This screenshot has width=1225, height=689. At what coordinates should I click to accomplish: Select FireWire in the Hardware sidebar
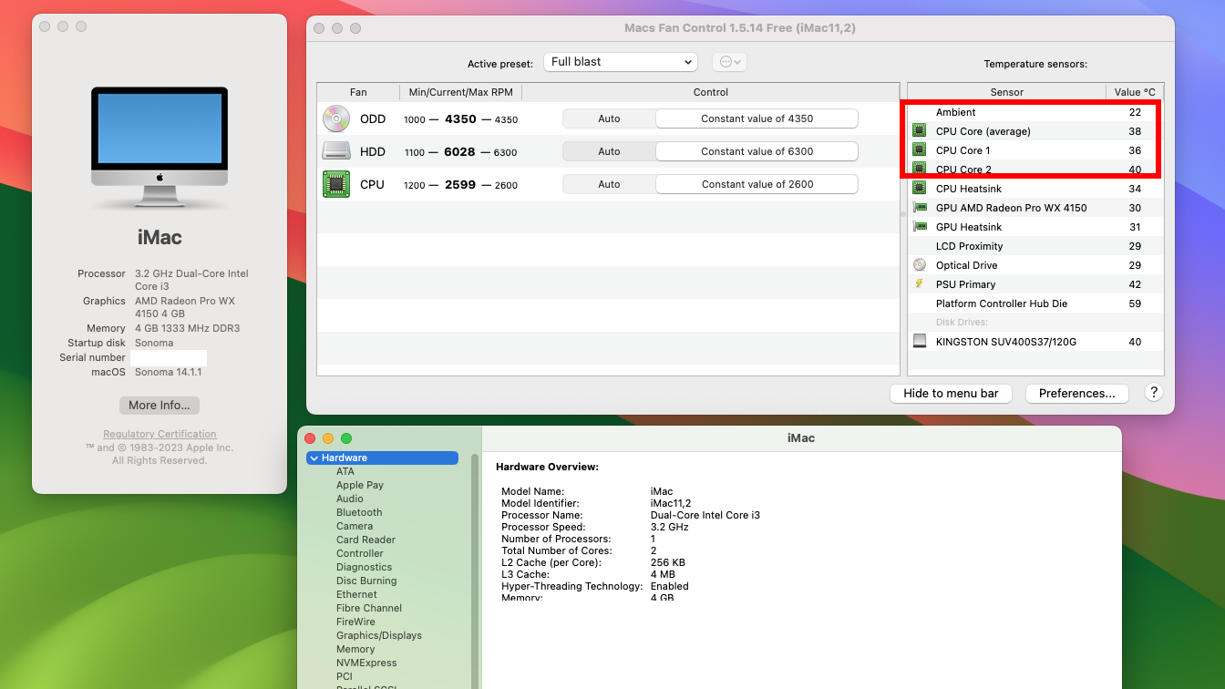(356, 622)
